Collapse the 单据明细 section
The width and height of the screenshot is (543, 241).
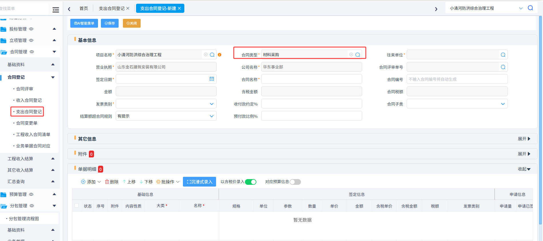point(524,169)
